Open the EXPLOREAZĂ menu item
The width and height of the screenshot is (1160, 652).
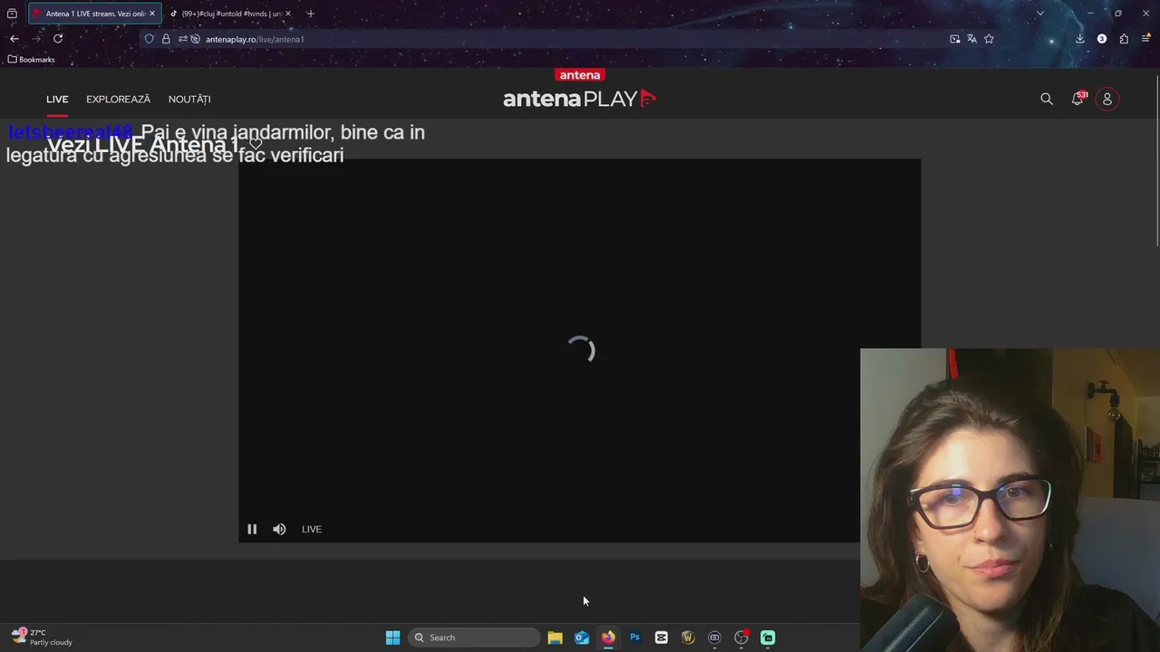118,99
